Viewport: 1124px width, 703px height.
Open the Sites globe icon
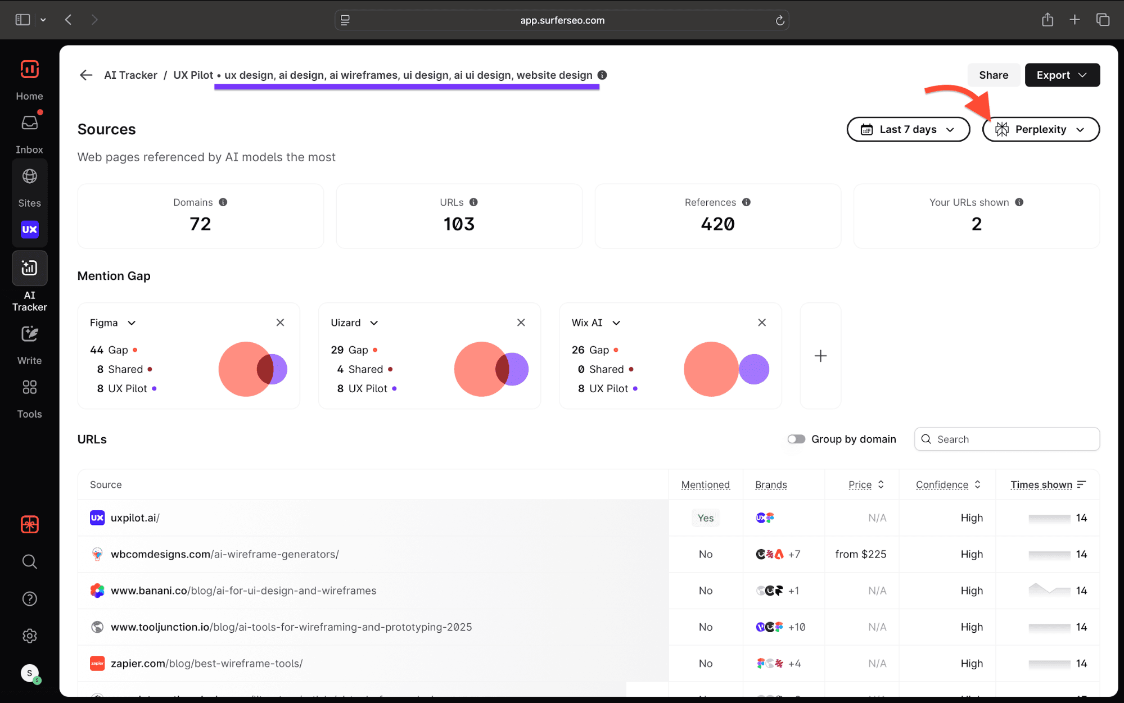click(29, 176)
